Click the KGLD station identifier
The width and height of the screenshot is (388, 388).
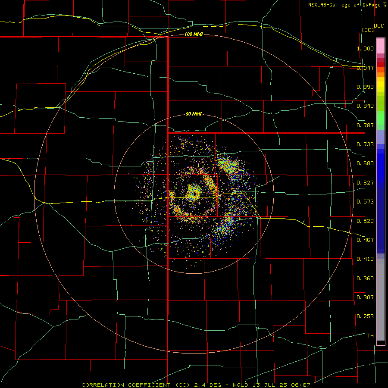tap(240, 385)
